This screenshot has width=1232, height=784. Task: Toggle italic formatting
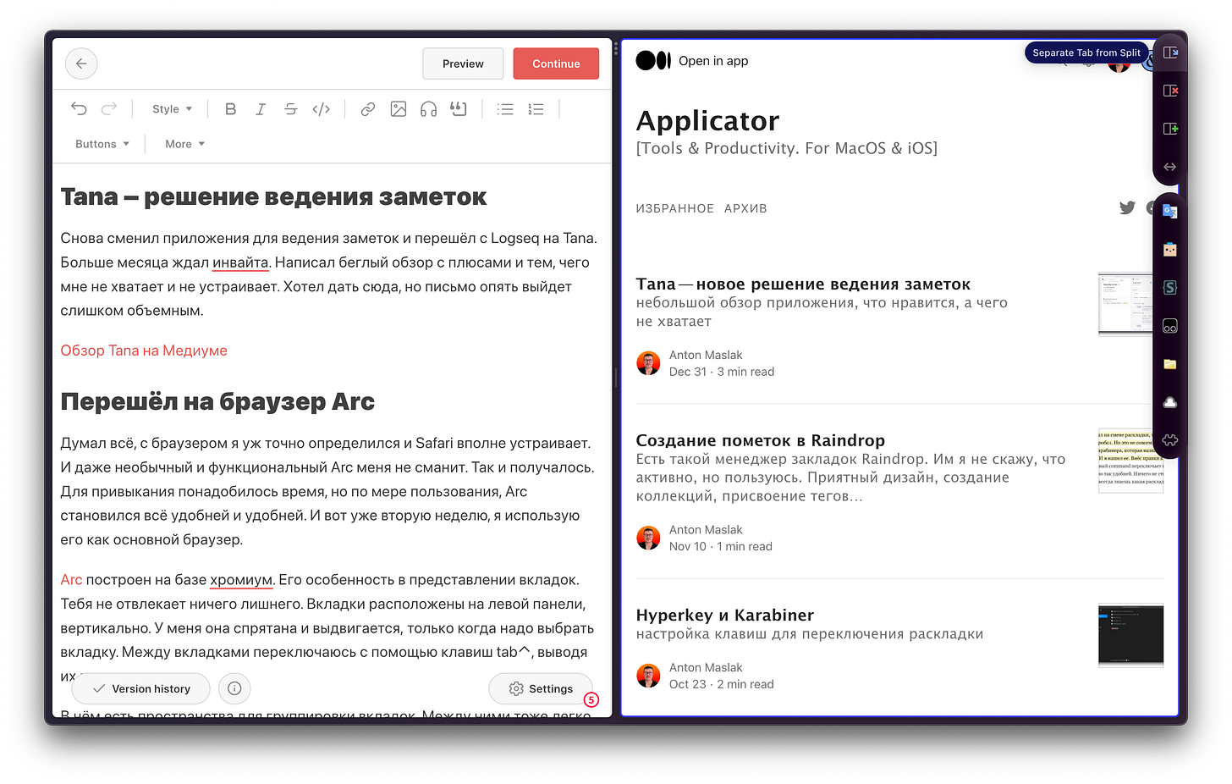click(261, 108)
